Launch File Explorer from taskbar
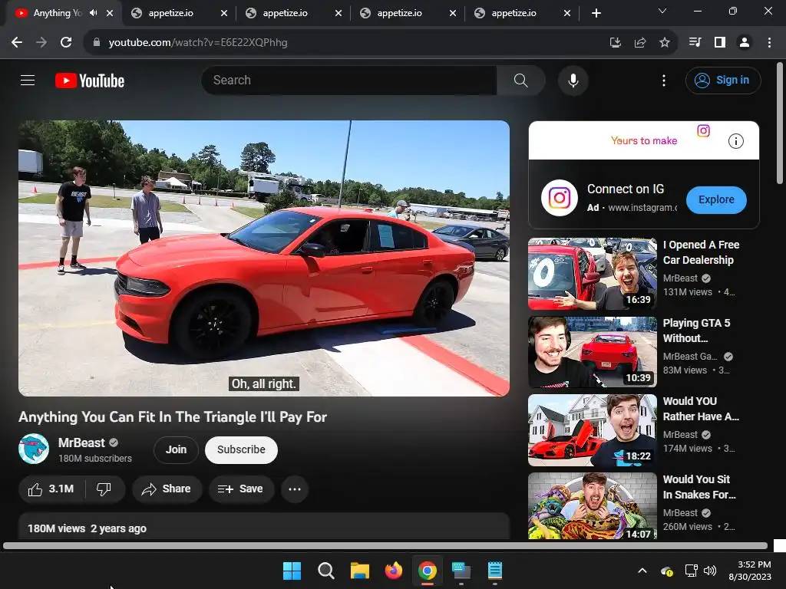Screen dimensions: 786x589 click(359, 571)
